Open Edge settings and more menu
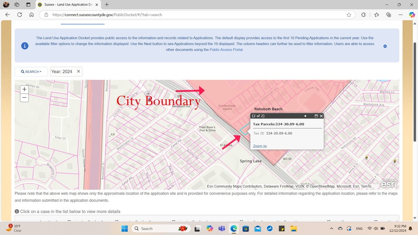Image resolution: width=418 pixels, height=235 pixels. click(x=401, y=14)
